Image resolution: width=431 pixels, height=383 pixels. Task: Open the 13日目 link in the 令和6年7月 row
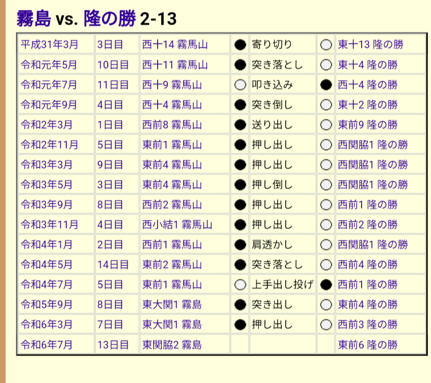pyautogui.click(x=113, y=345)
